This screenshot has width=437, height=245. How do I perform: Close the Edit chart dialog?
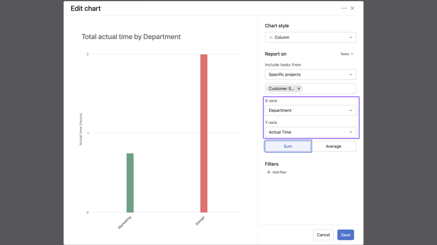[352, 8]
